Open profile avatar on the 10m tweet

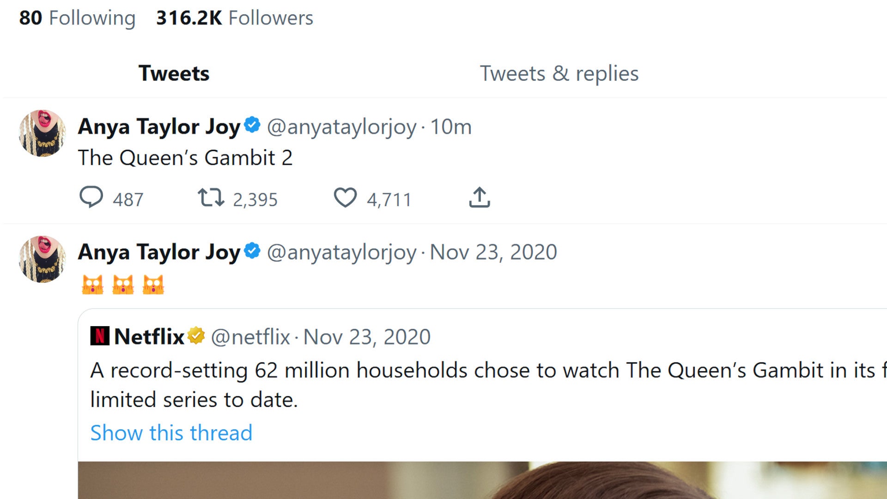click(42, 133)
